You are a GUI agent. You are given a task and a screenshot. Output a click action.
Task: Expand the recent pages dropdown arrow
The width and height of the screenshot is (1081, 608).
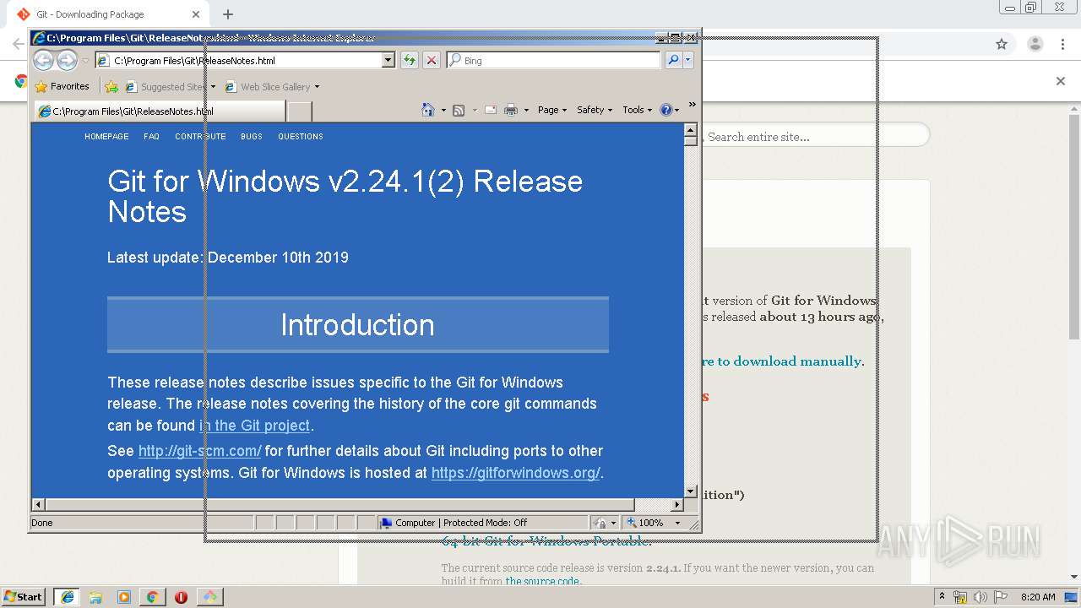(85, 61)
